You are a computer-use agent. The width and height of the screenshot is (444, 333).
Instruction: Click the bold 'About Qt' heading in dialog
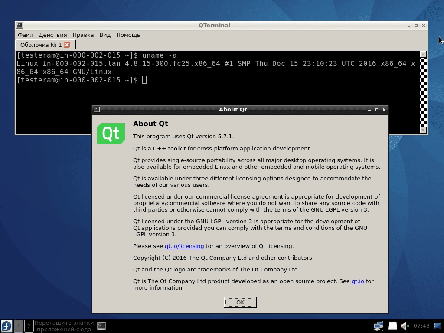(x=150, y=124)
